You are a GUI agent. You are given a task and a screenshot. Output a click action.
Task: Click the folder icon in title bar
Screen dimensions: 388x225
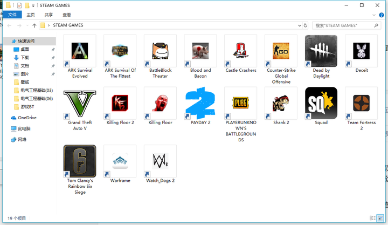pyautogui.click(x=8, y=5)
